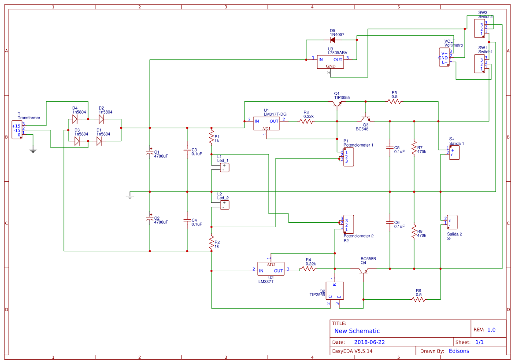Click the Led_1 indicator symbol
This screenshot has width=515, height=364.
click(224, 167)
